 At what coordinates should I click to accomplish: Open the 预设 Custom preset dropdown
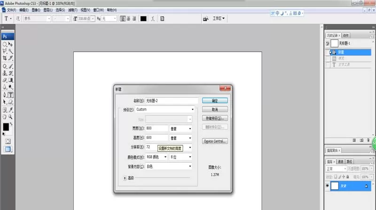pos(165,109)
